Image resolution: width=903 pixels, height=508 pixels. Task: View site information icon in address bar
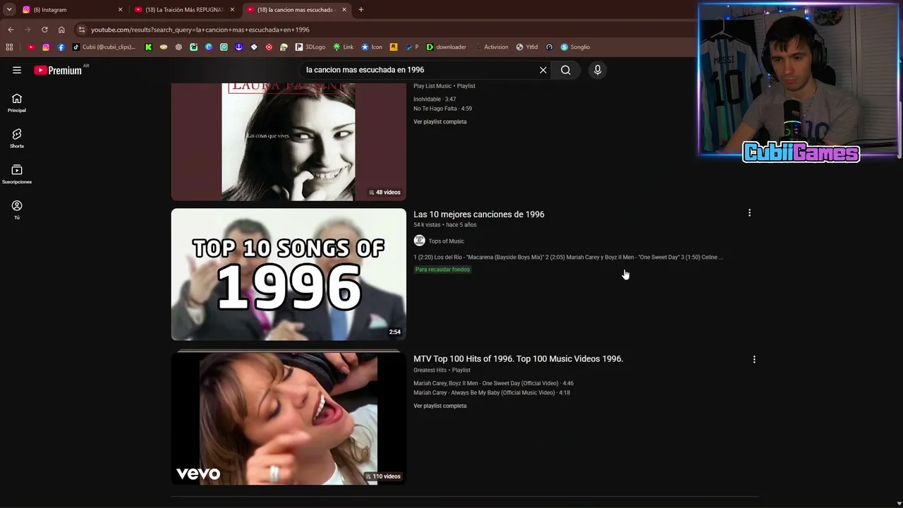pyautogui.click(x=82, y=30)
